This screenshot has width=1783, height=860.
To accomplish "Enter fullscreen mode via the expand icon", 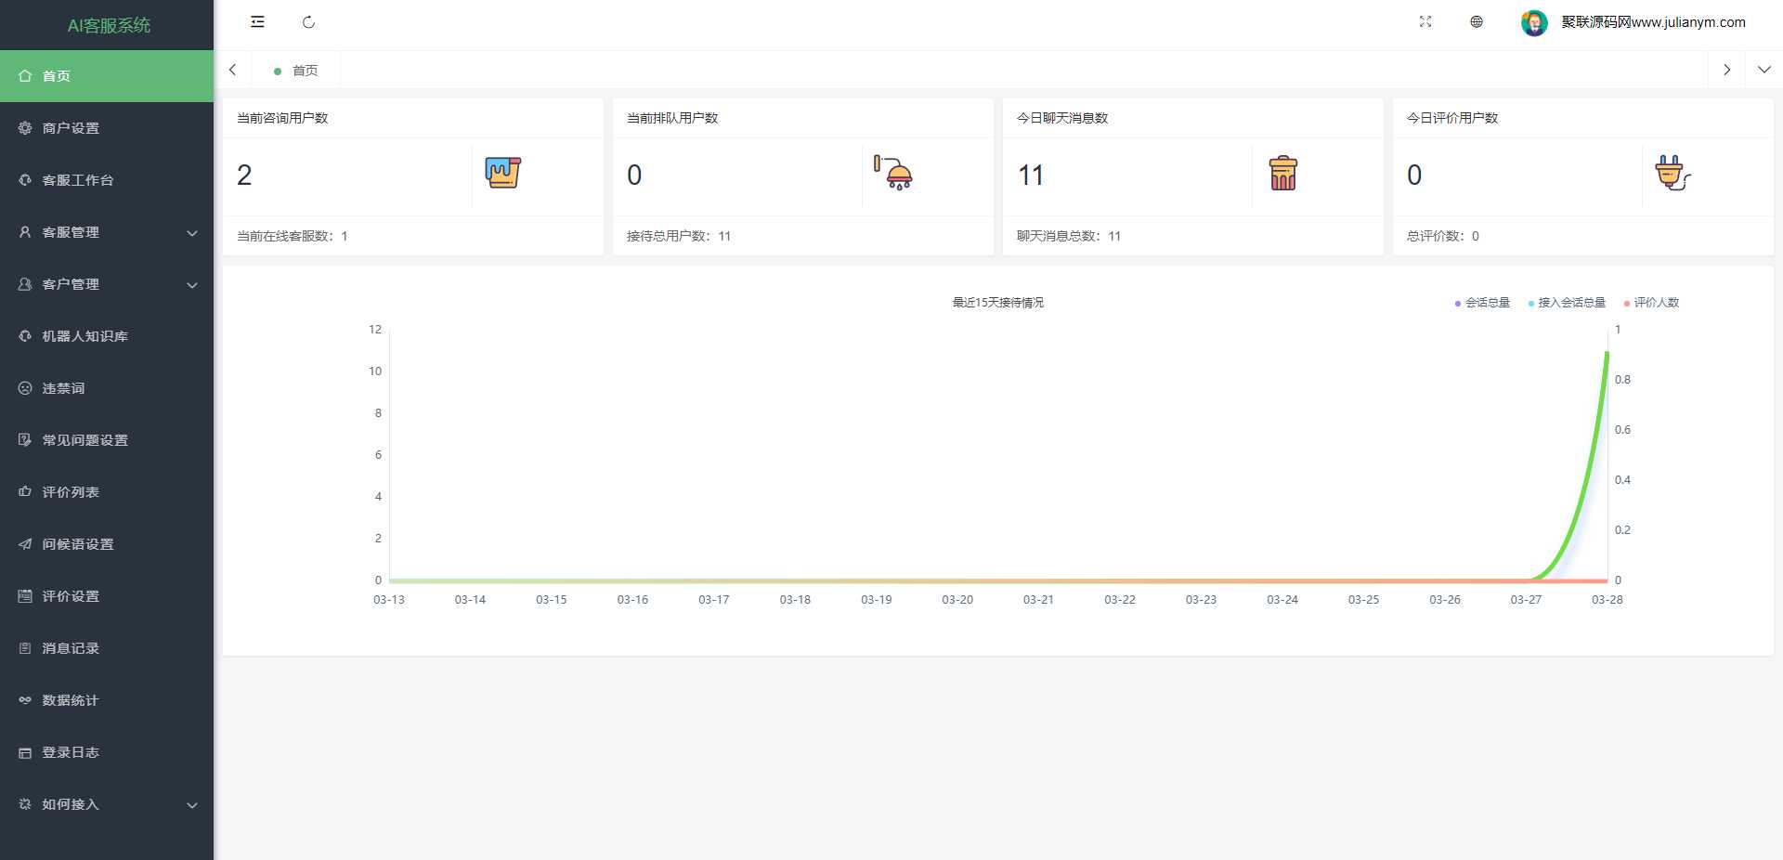I will (x=1425, y=22).
